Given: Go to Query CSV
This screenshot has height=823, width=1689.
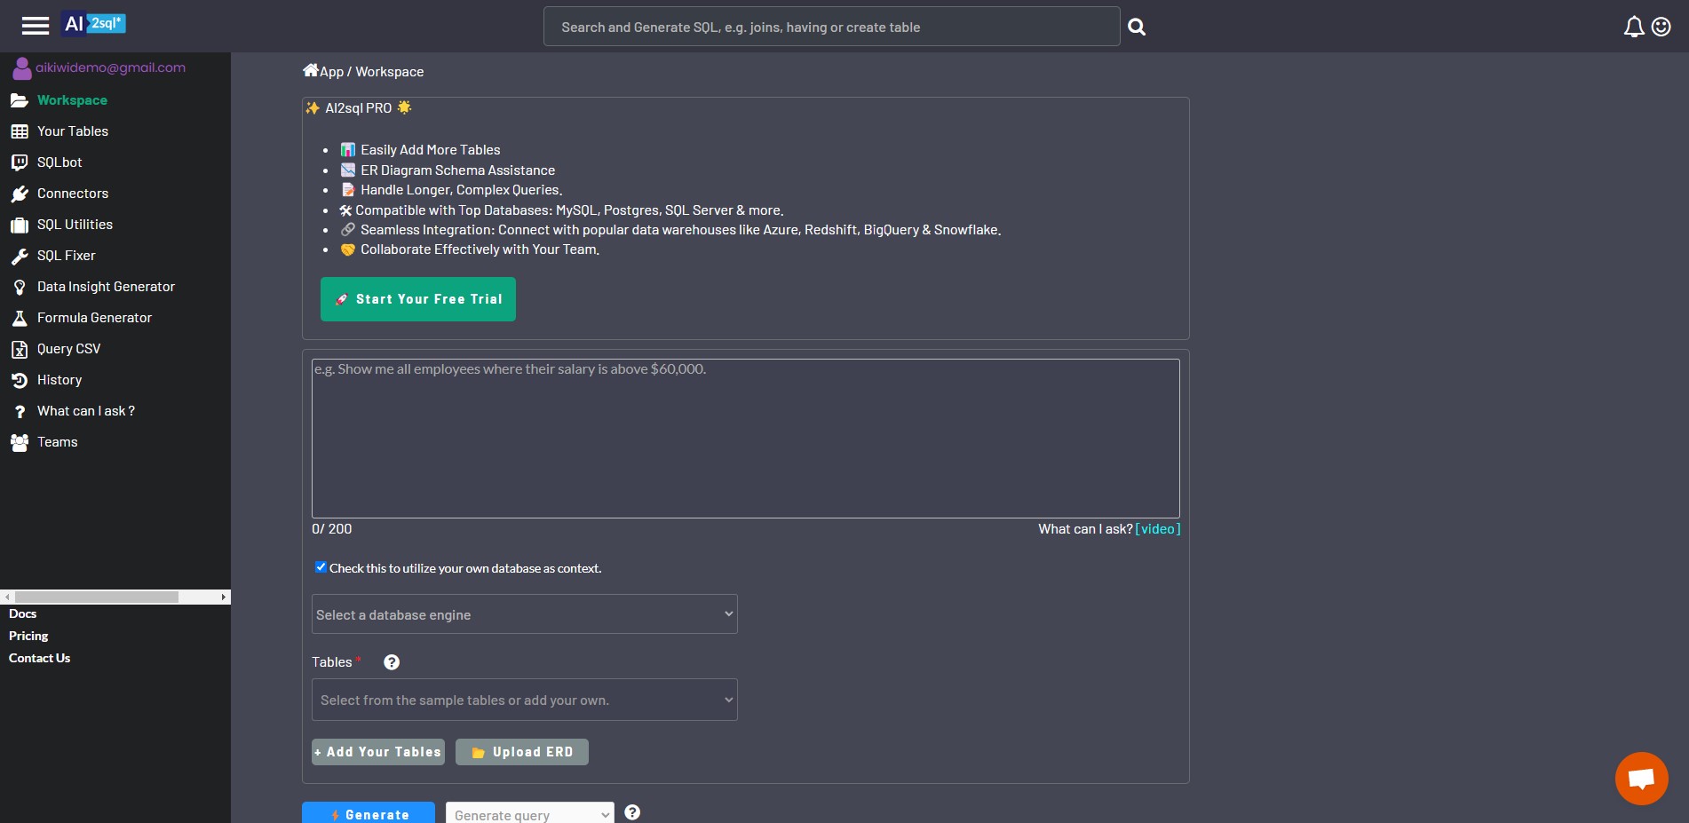Looking at the screenshot, I should click(x=68, y=349).
